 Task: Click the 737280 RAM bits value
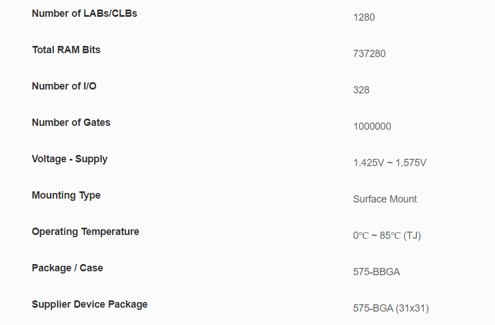coord(369,54)
